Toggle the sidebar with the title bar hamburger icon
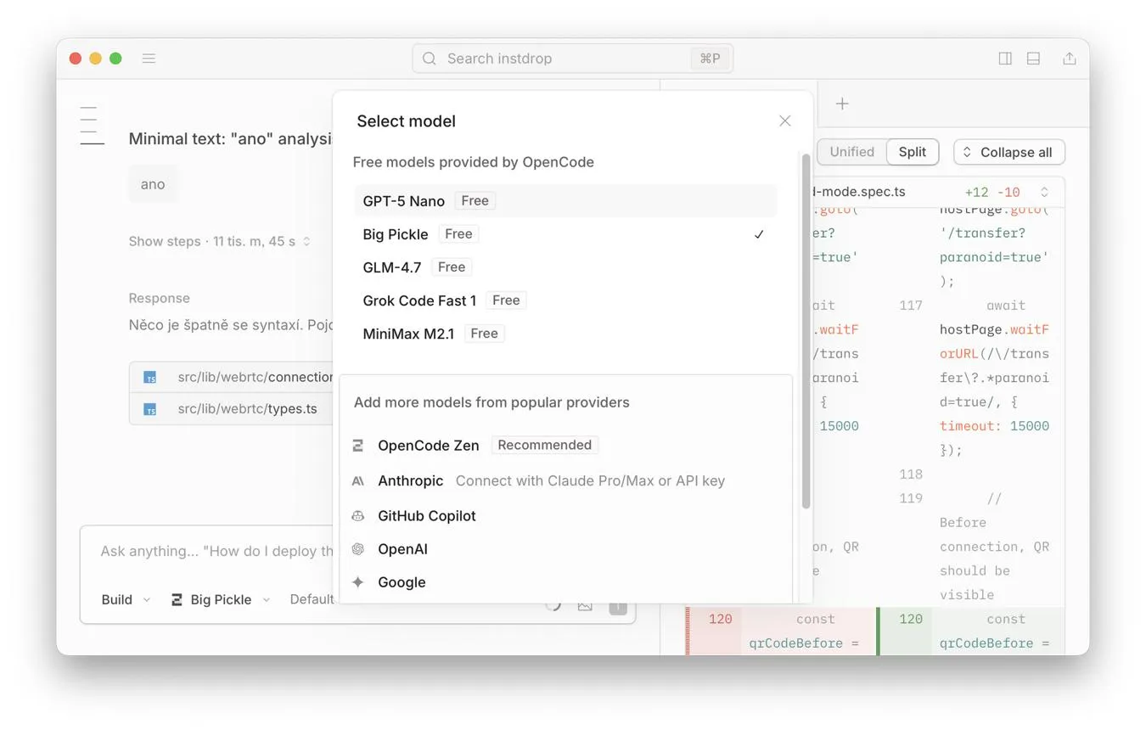The width and height of the screenshot is (1146, 730). pos(149,59)
